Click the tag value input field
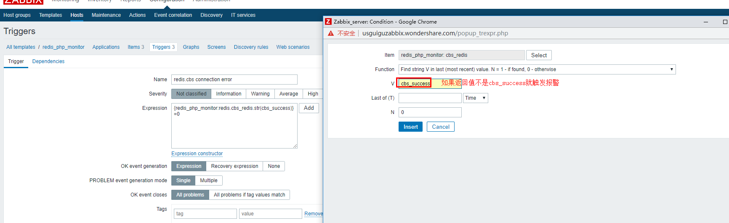The width and height of the screenshot is (729, 223). 271,214
